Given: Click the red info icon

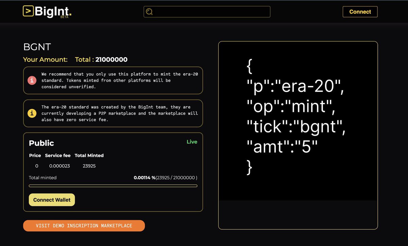Looking at the screenshot, I should [32, 81].
